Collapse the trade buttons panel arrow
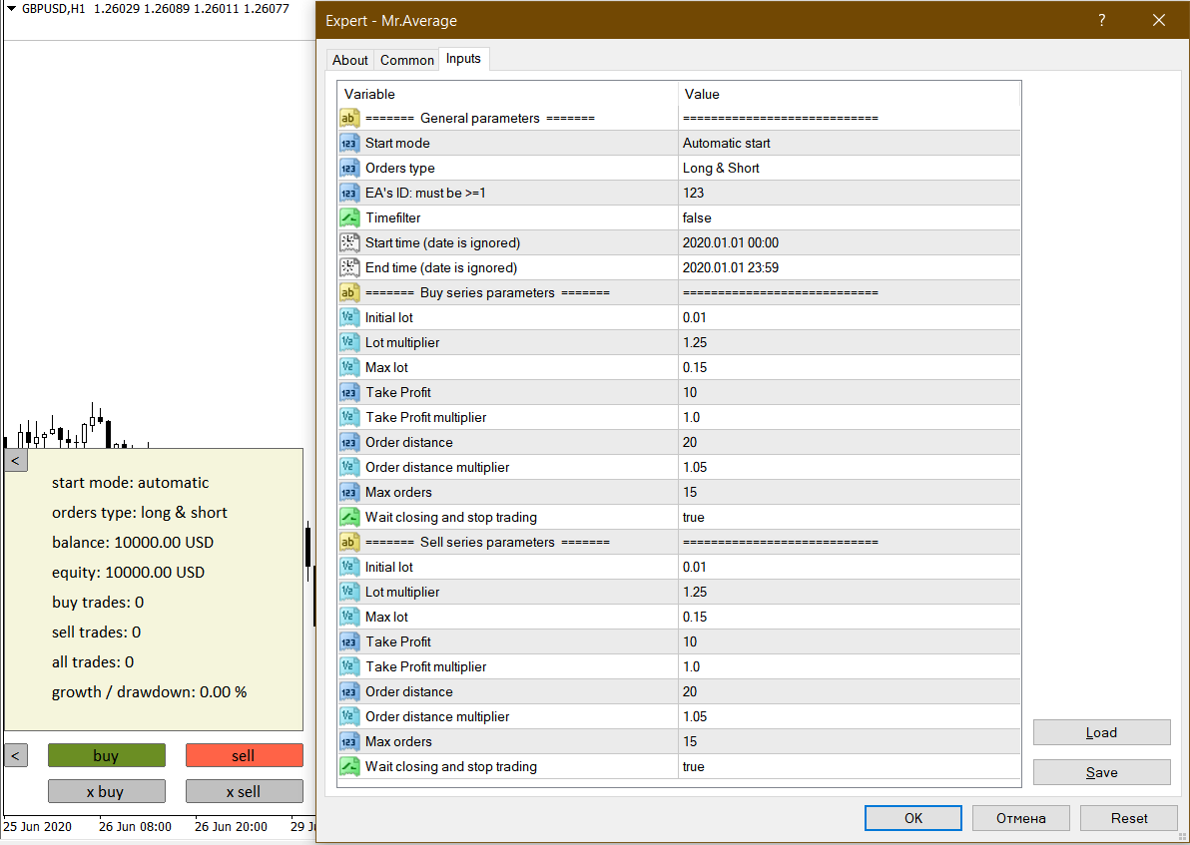The width and height of the screenshot is (1190, 845). click(x=16, y=755)
